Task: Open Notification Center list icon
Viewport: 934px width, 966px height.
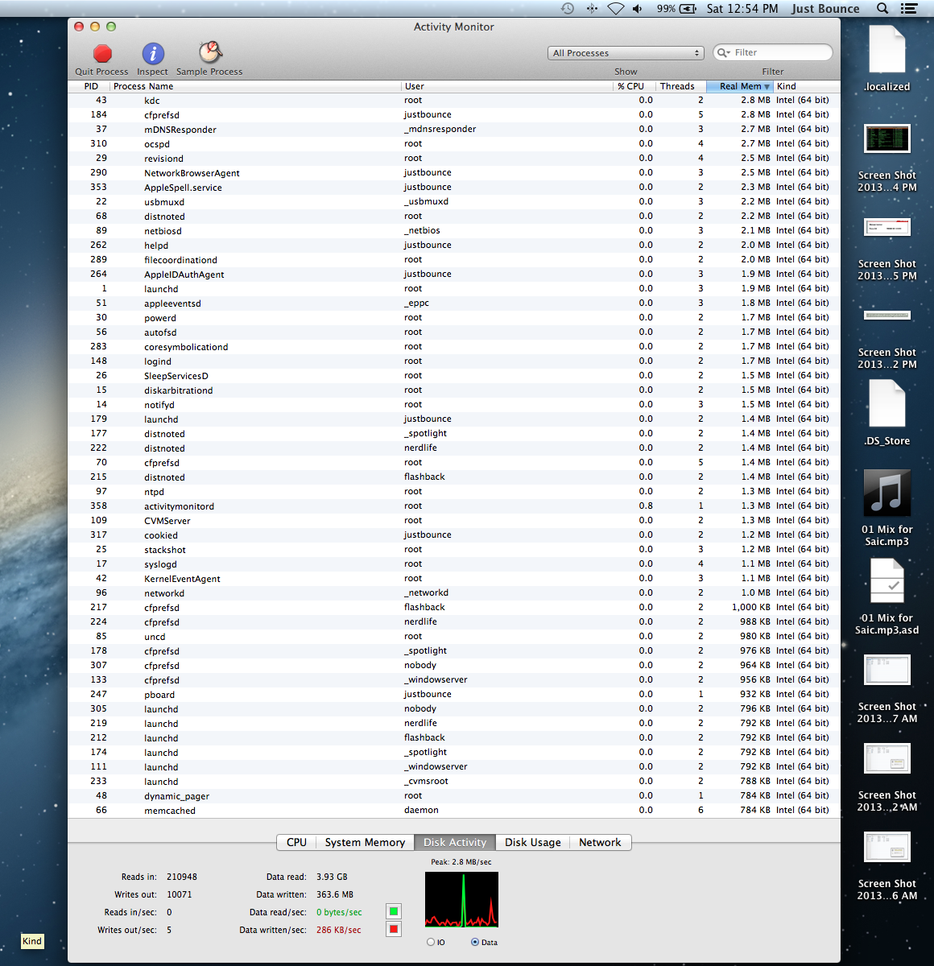Action: 909,9
